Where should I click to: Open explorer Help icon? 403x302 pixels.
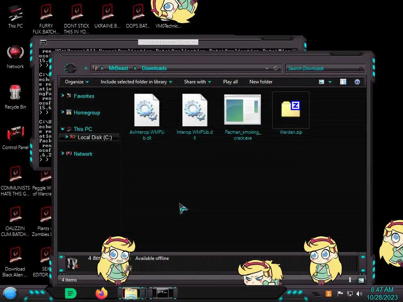point(357,82)
